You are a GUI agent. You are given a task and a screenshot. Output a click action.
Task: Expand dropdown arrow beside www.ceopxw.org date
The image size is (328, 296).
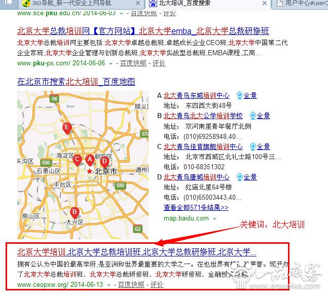(108, 285)
